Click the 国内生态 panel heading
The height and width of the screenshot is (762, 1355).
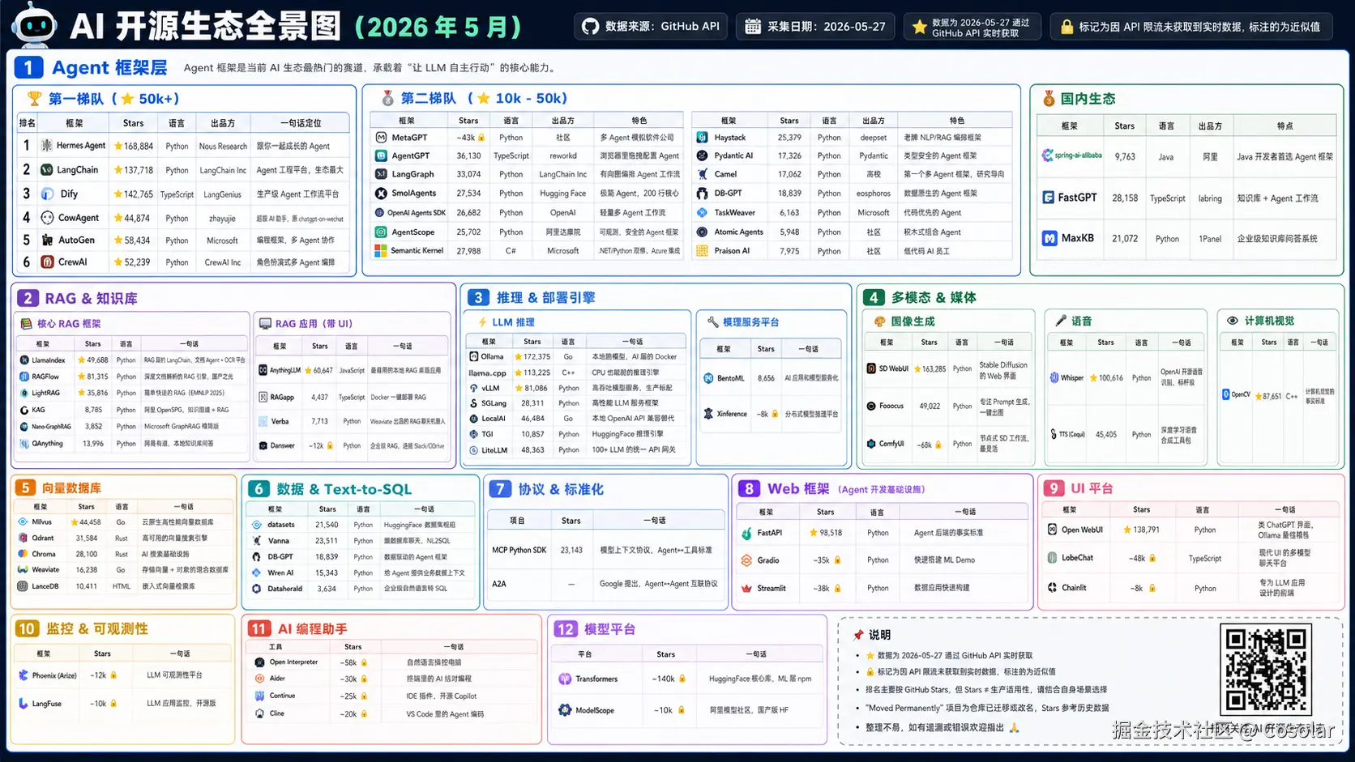click(x=1088, y=99)
